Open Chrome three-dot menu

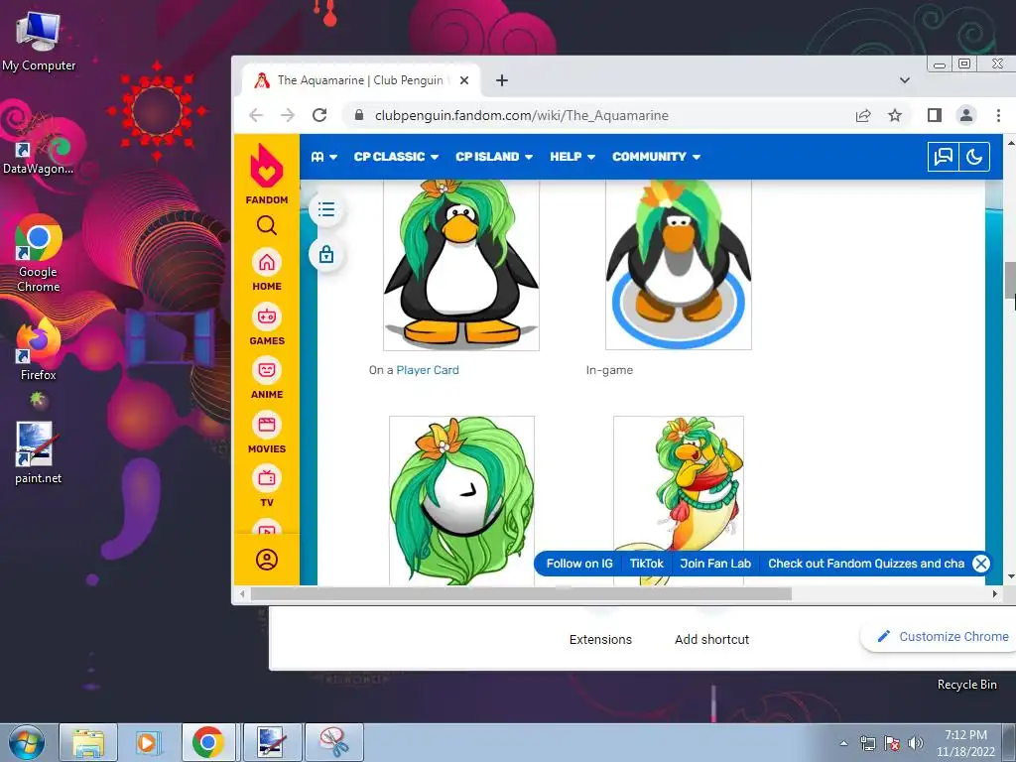[998, 115]
